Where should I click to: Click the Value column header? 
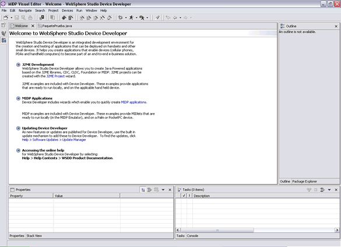tap(86, 196)
